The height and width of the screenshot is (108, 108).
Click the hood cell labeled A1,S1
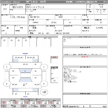[x=25, y=64]
